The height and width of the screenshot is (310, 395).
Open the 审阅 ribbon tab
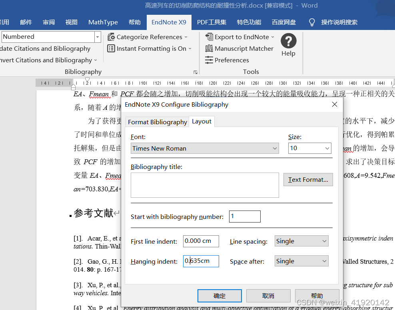tap(49, 22)
